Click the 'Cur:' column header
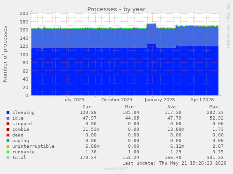This screenshot has width=233, height=174. click(x=88, y=107)
